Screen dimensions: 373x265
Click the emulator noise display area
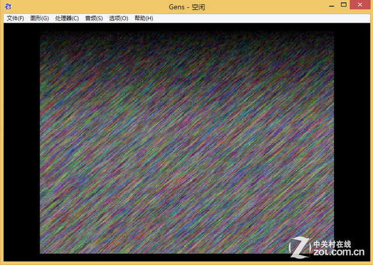point(186,142)
